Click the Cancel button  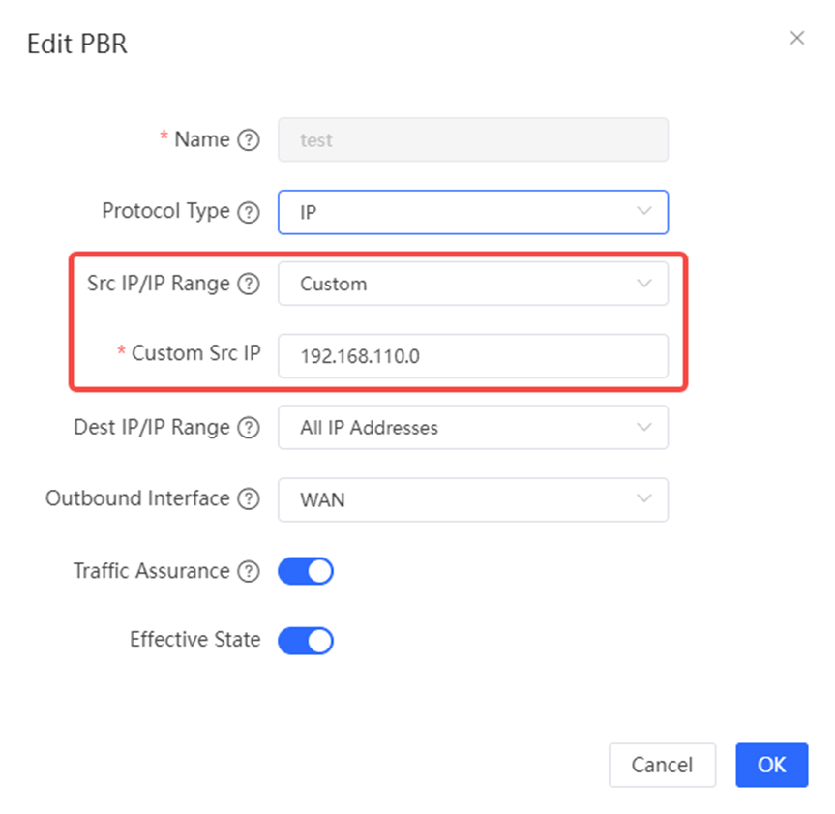(x=662, y=765)
